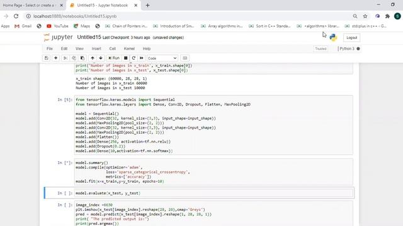Reload the current page

point(16,16)
